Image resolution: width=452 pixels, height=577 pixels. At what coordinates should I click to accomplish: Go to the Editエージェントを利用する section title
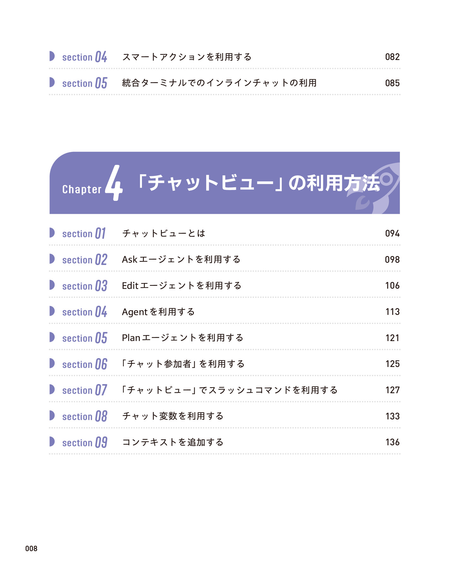(182, 285)
